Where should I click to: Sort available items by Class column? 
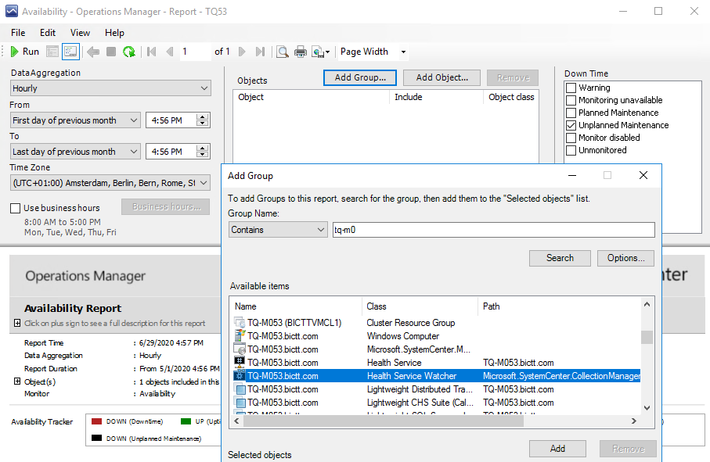tap(420, 306)
